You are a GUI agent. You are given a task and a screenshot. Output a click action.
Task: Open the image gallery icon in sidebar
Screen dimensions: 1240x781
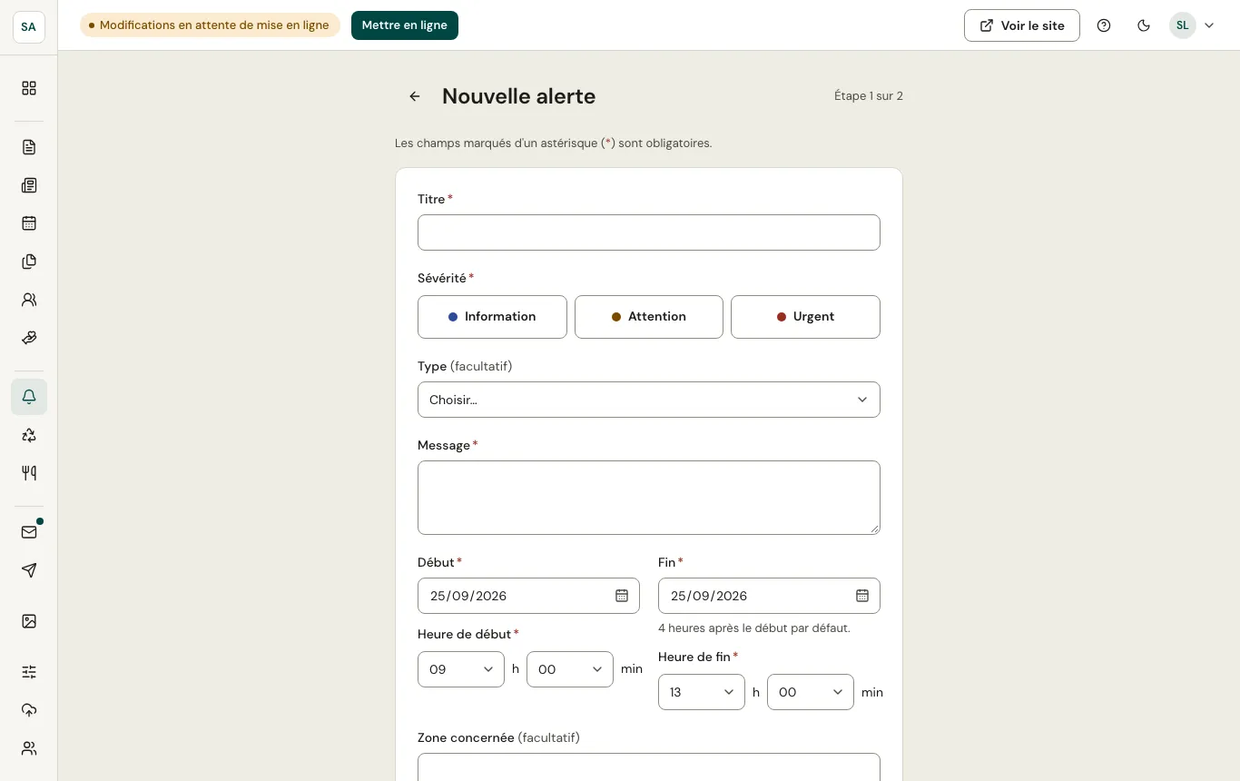pos(29,621)
